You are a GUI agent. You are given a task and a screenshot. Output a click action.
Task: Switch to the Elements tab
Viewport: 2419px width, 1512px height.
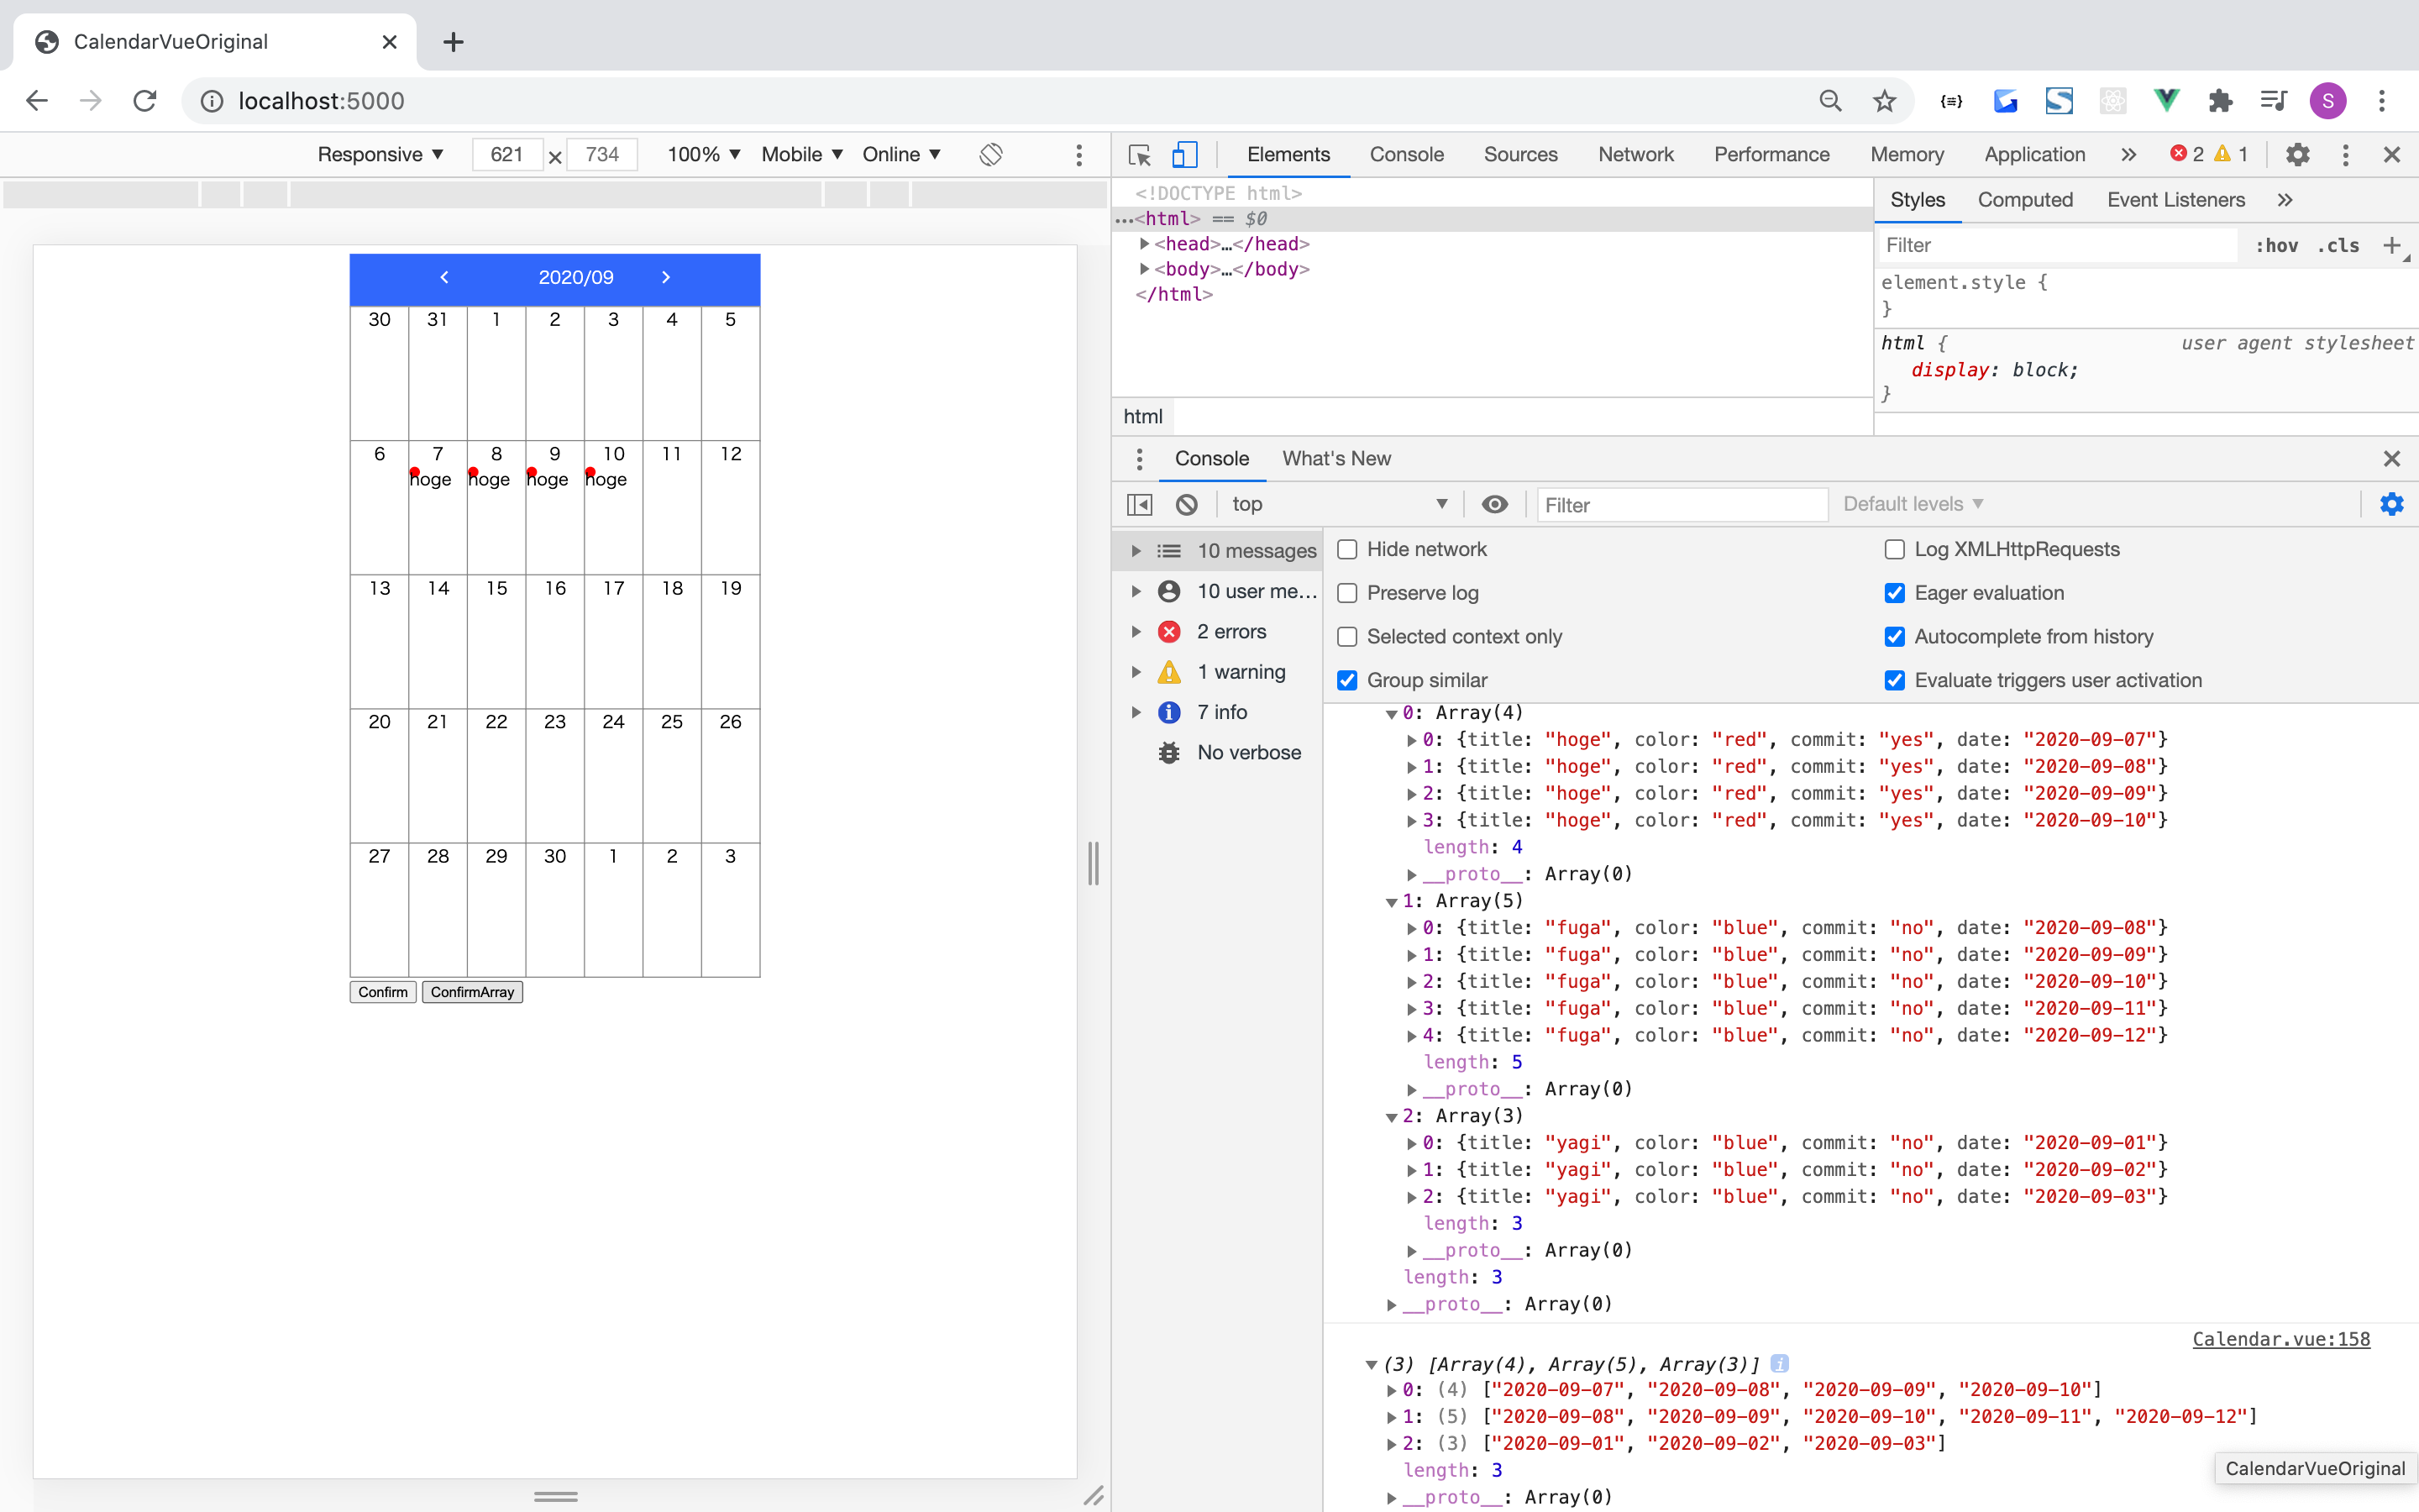click(x=1288, y=153)
